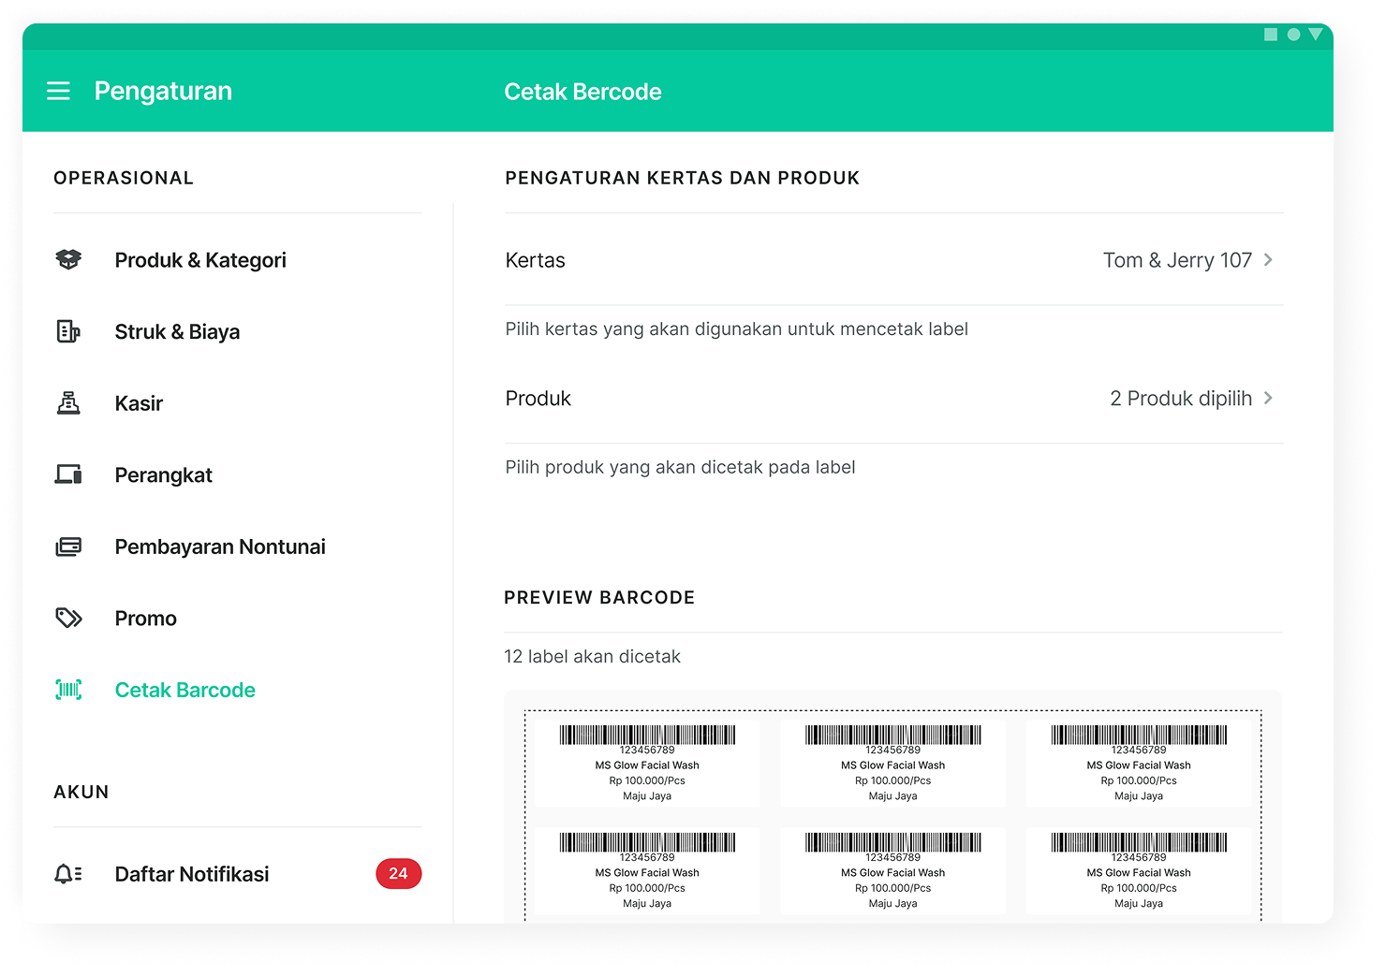
Task: Click the Daftar Notifikasi bell icon
Action: click(68, 874)
